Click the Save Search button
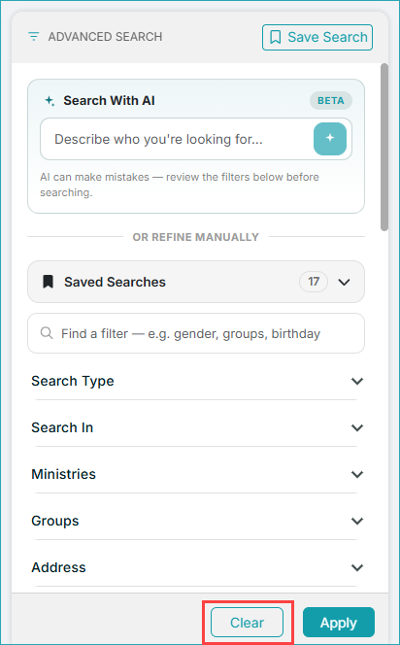The height and width of the screenshot is (645, 400). click(x=317, y=38)
